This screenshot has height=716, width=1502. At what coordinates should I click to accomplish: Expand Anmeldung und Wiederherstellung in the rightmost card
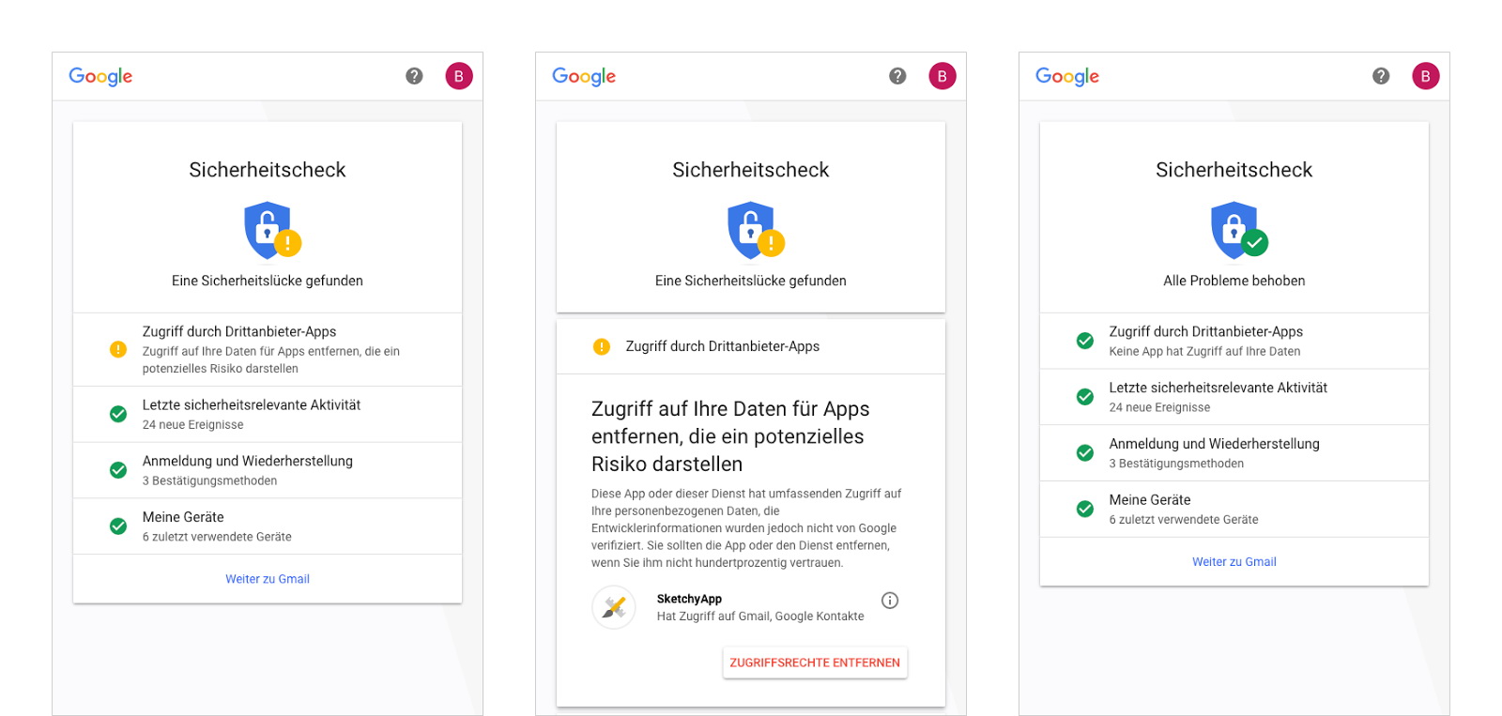(1234, 452)
